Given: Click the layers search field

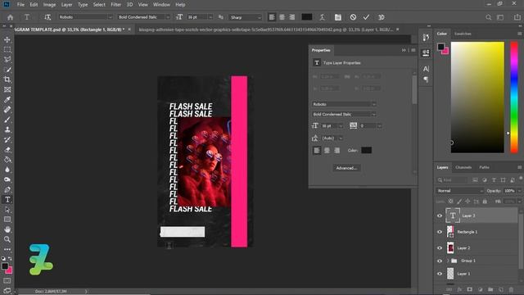Looking at the screenshot, I should point(452,180).
